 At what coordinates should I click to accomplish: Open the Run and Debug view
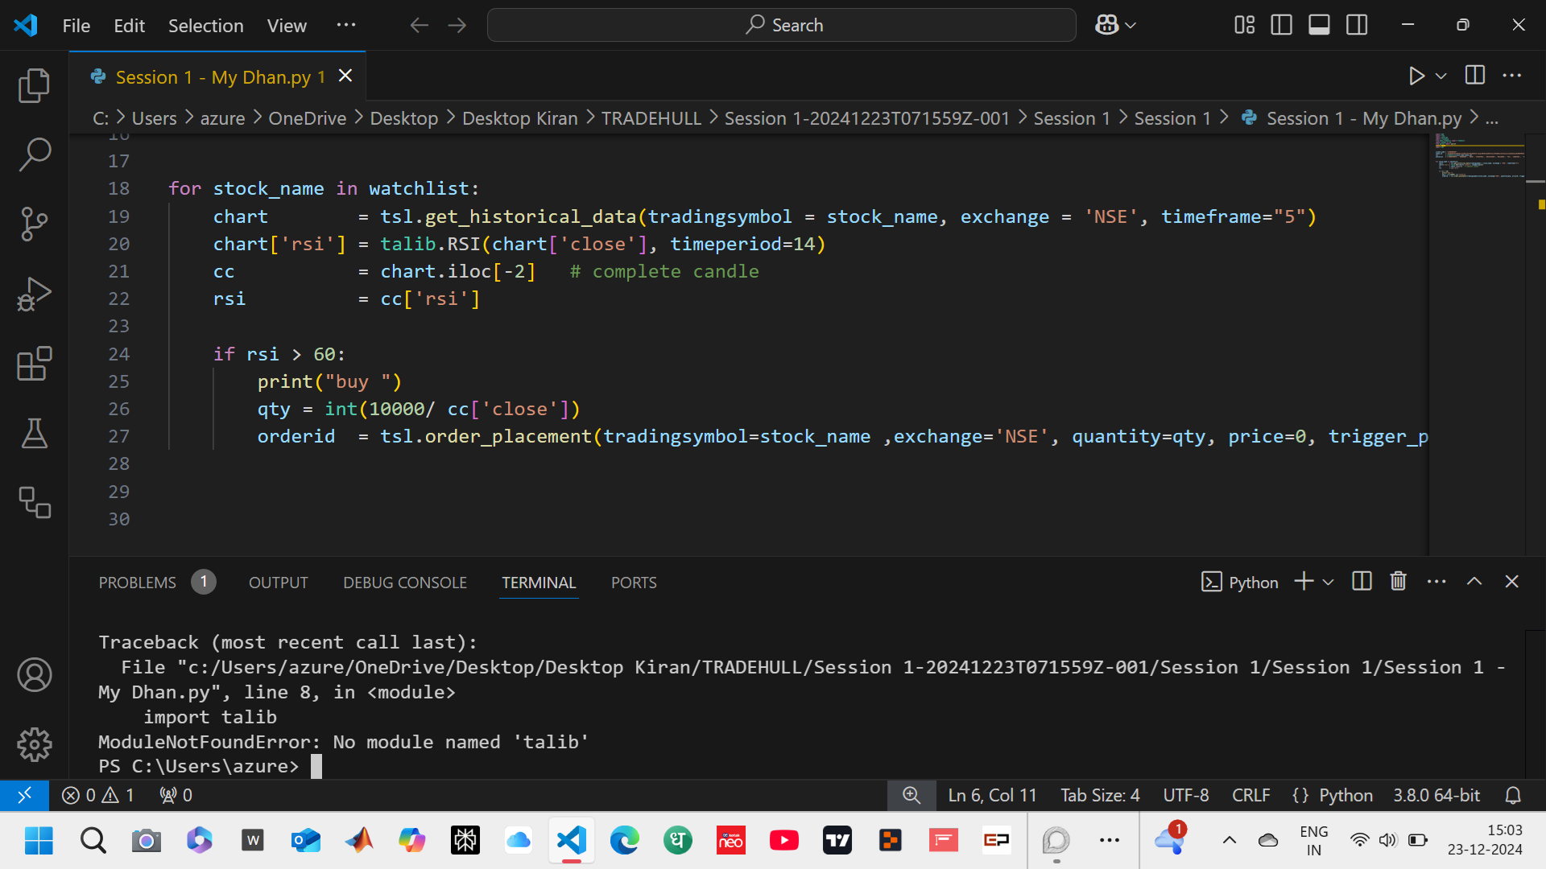click(34, 294)
